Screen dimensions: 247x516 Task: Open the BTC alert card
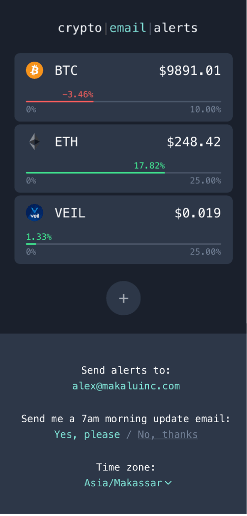(x=123, y=87)
